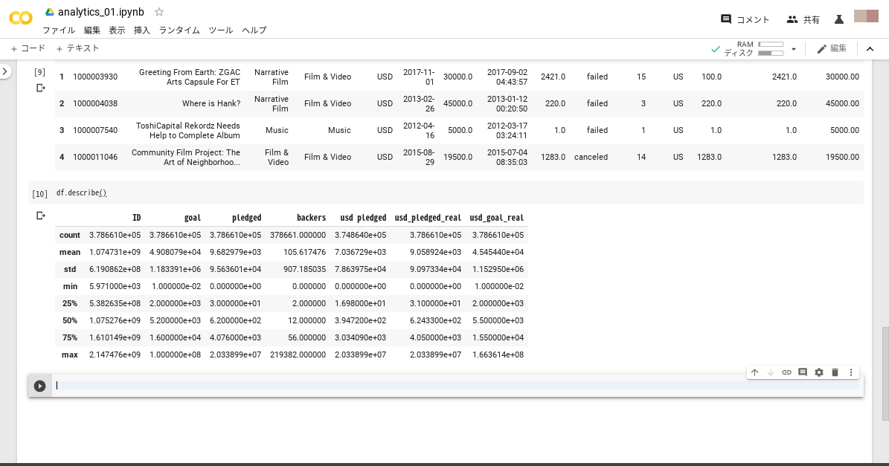Click the 105.617476 mean backers value
The width and height of the screenshot is (889, 466).
coord(304,252)
